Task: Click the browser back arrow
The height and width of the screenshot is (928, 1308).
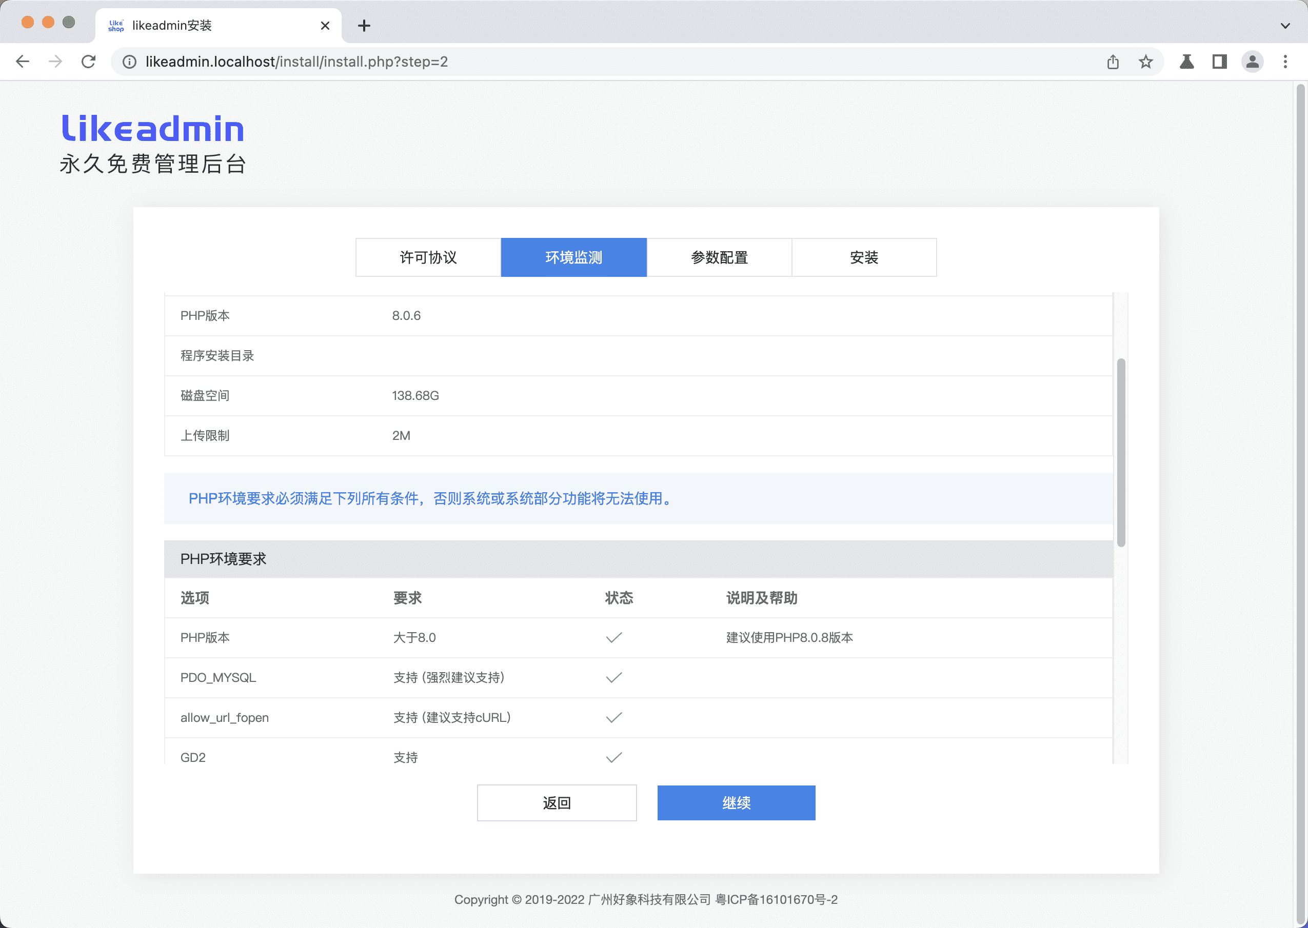Action: coord(22,62)
